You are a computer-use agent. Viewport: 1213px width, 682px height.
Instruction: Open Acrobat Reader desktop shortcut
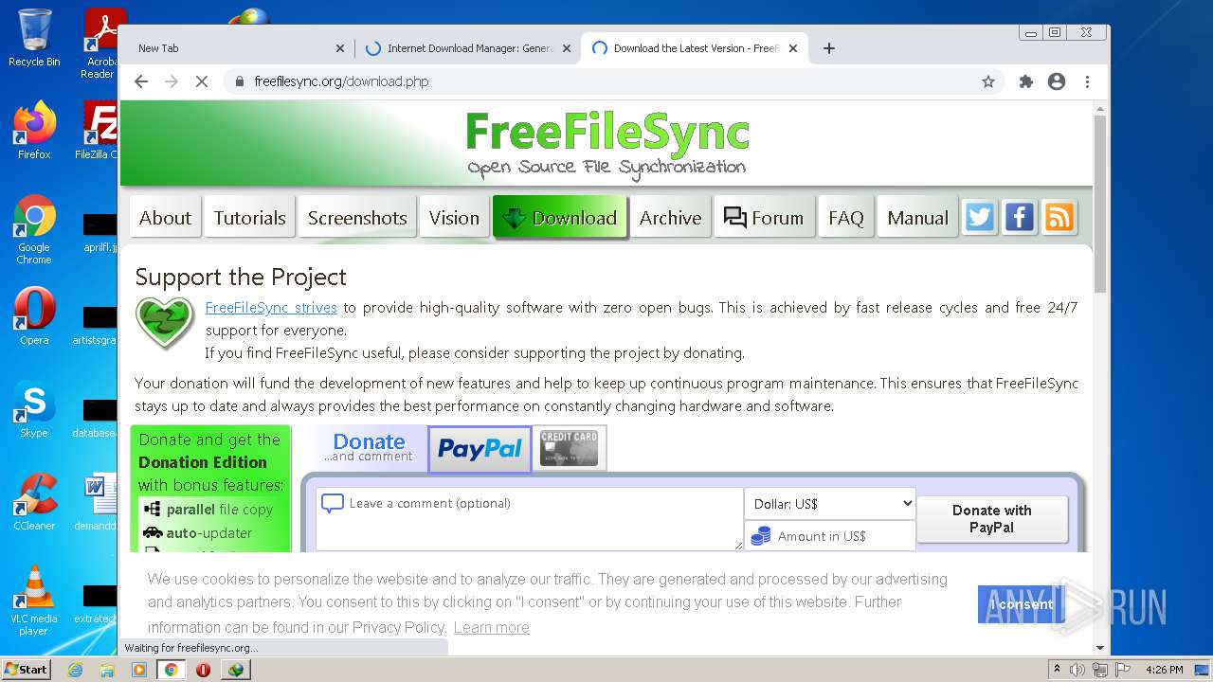100,44
